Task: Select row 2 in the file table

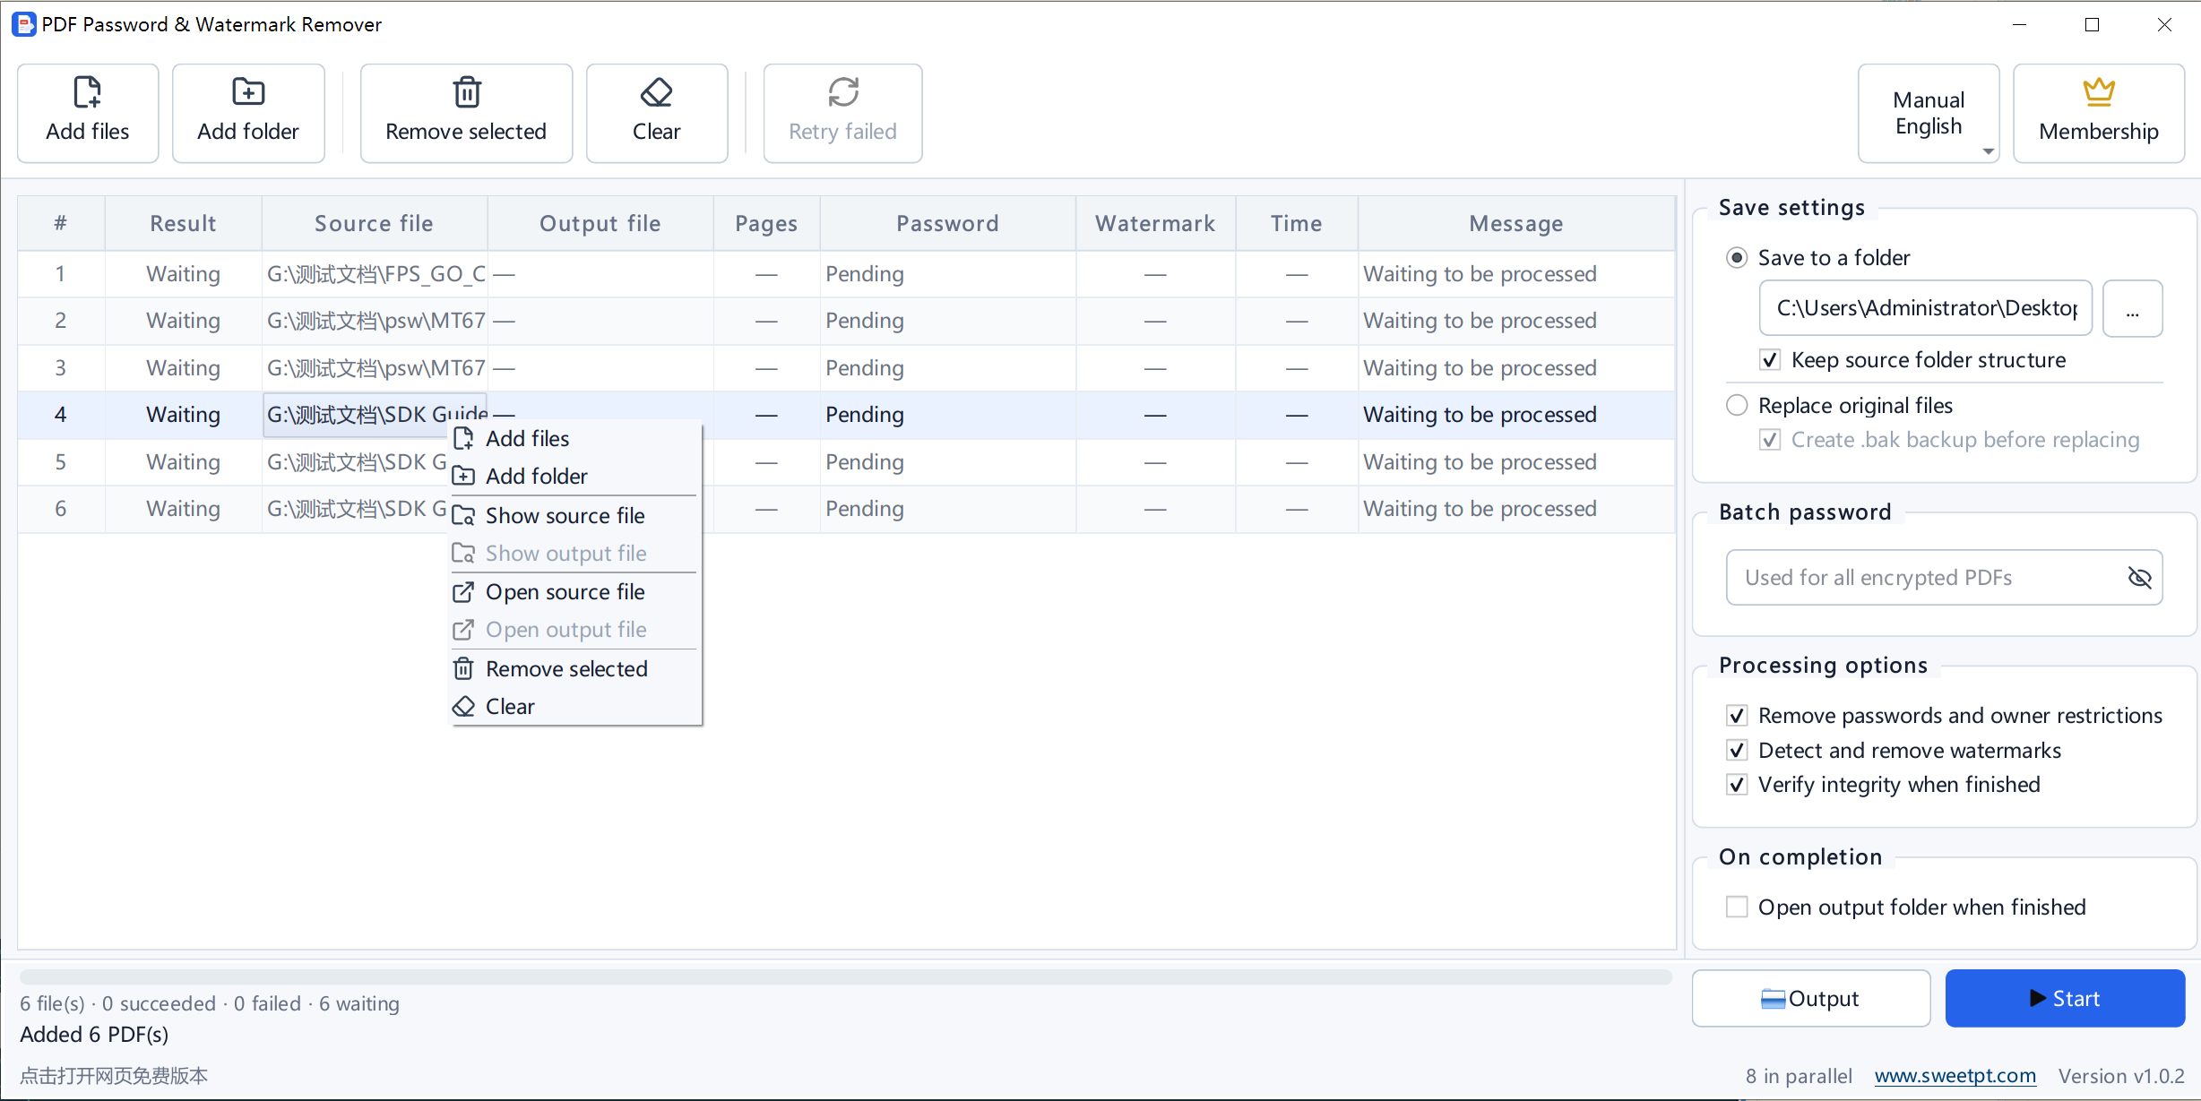Action: (x=845, y=321)
